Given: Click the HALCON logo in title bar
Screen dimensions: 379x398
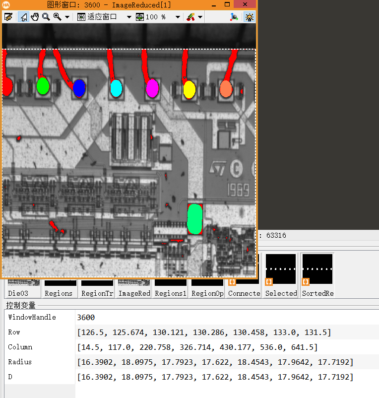Looking at the screenshot, I should 6,5.
